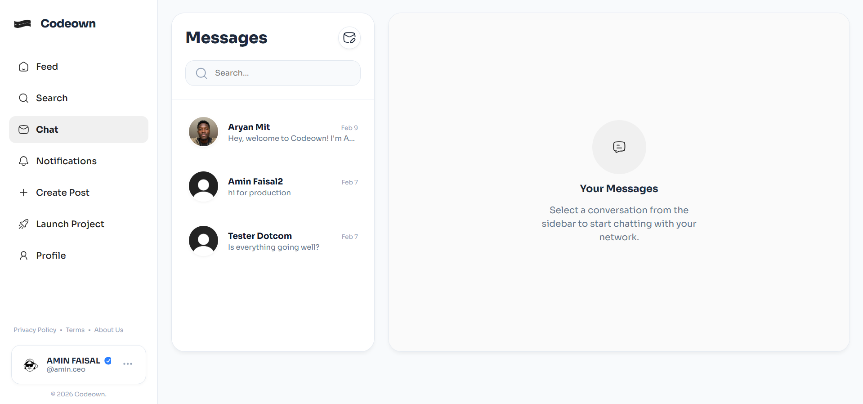Open the three-dot menu on the profile card
Viewport: 863px width, 404px height.
click(127, 364)
